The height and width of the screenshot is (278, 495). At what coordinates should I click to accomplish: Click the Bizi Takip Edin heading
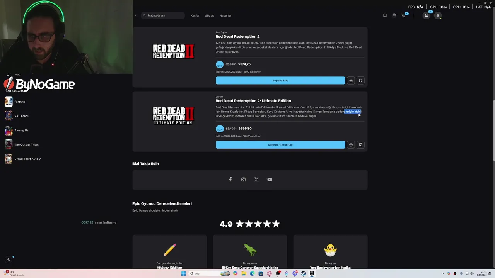(x=145, y=164)
